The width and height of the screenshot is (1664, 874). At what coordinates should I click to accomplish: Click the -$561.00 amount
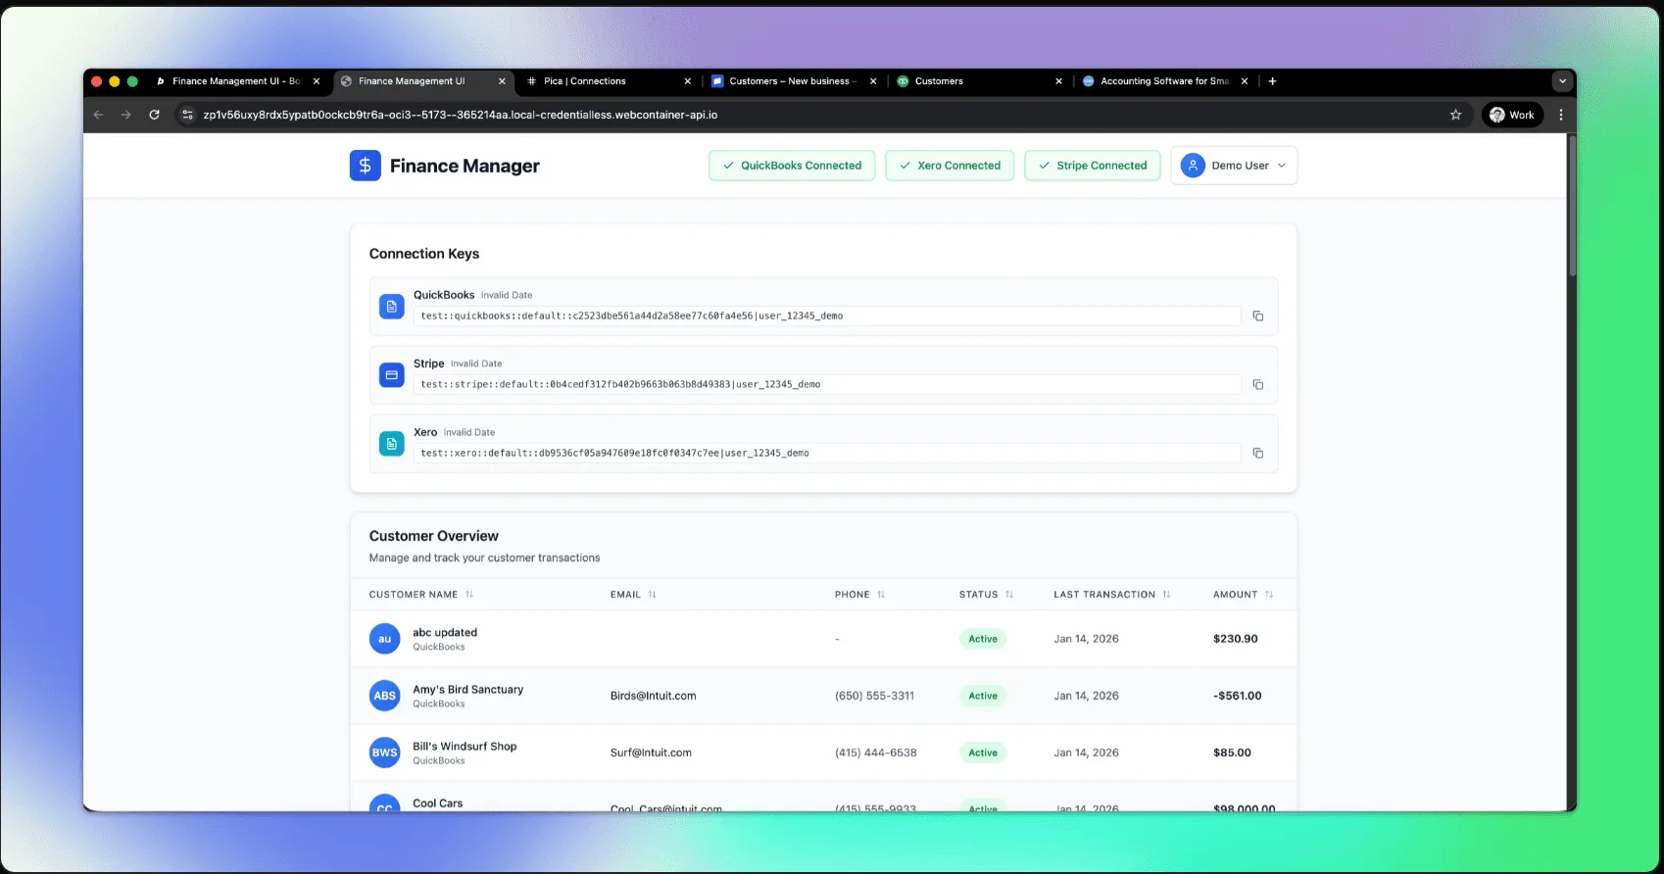pyautogui.click(x=1237, y=696)
